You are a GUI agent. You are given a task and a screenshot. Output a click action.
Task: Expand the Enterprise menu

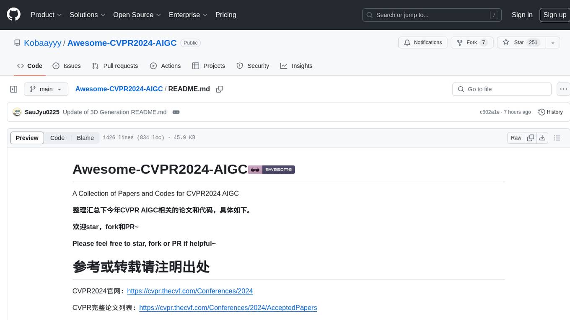point(188,15)
